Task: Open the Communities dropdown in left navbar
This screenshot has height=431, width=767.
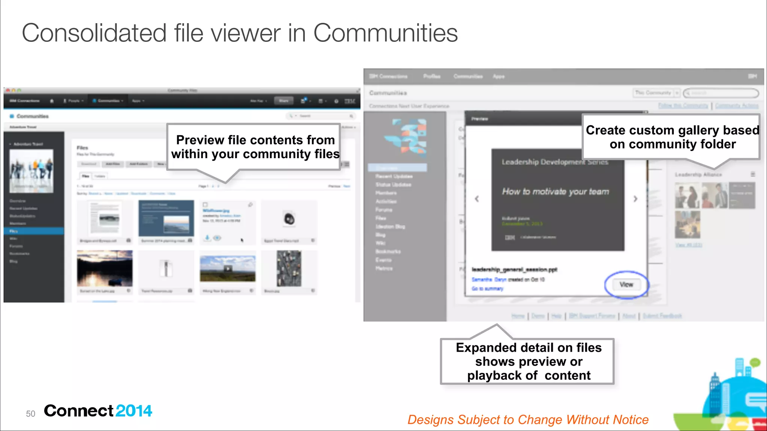Action: point(108,101)
